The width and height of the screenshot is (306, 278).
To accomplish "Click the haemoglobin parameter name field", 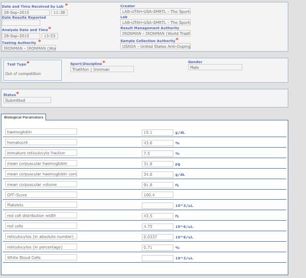I will [x=41, y=132].
